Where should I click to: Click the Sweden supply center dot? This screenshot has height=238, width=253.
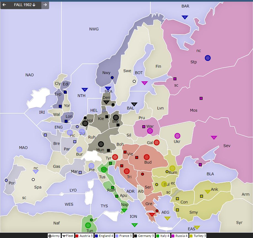coord(134,81)
